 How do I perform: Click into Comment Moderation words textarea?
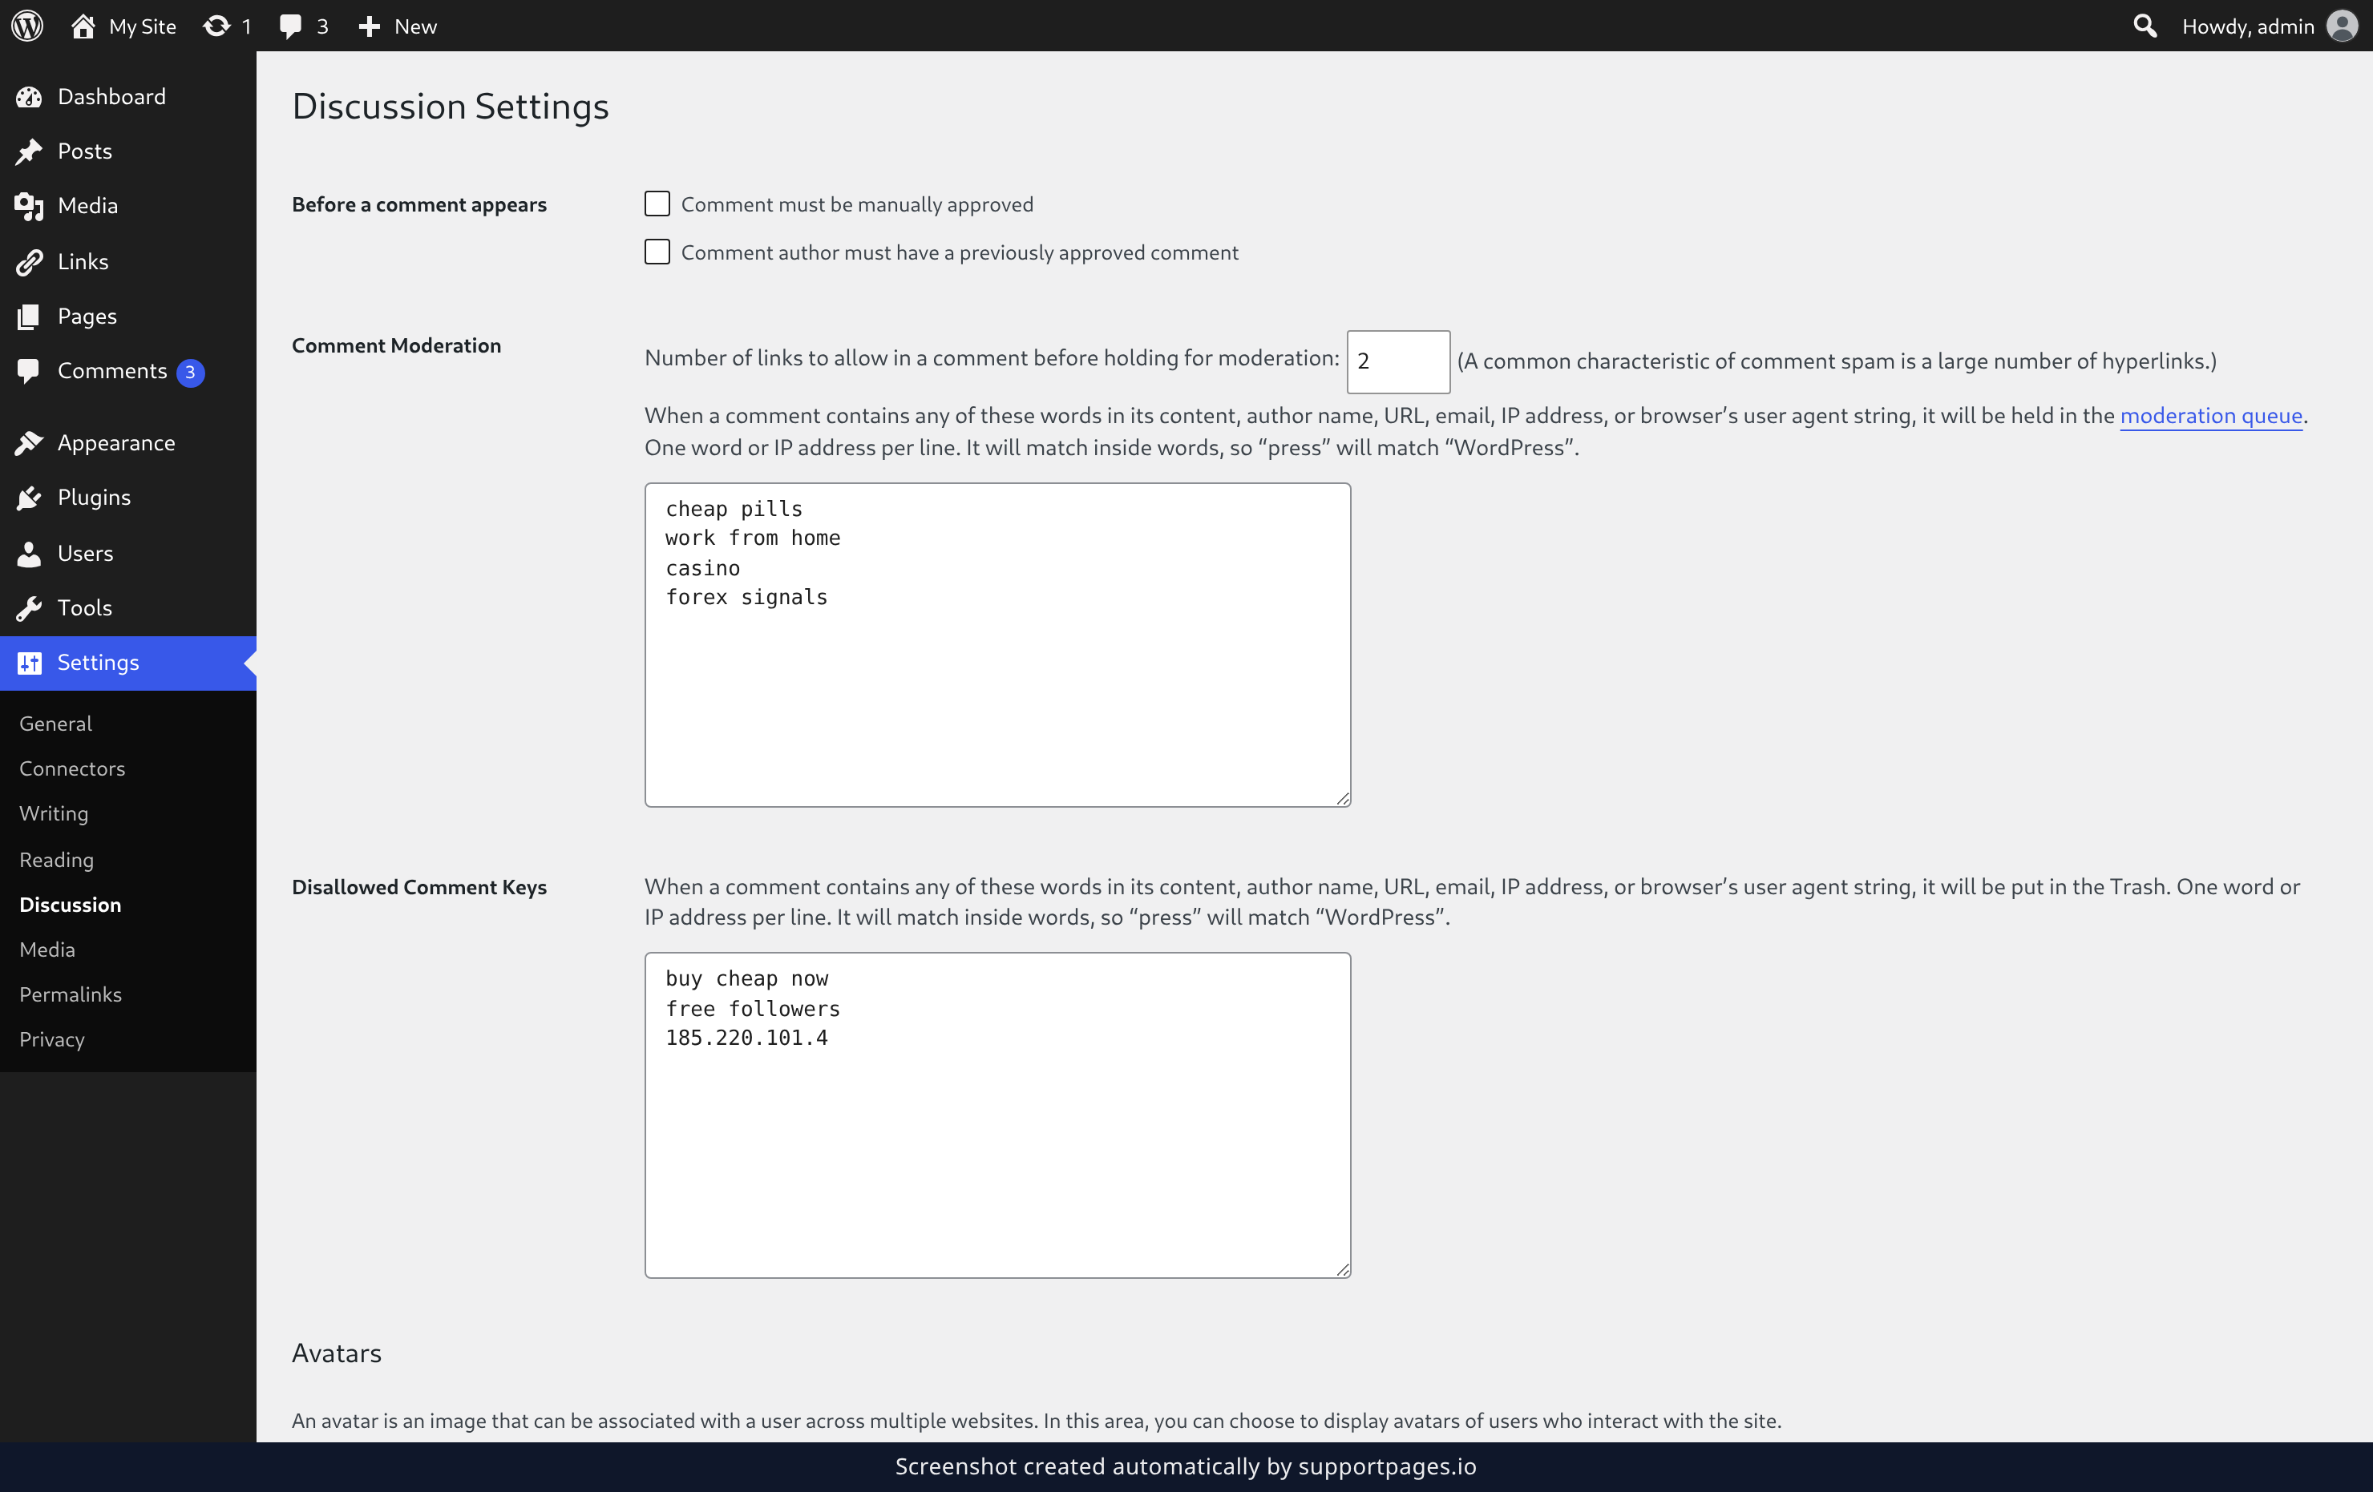pos(997,645)
